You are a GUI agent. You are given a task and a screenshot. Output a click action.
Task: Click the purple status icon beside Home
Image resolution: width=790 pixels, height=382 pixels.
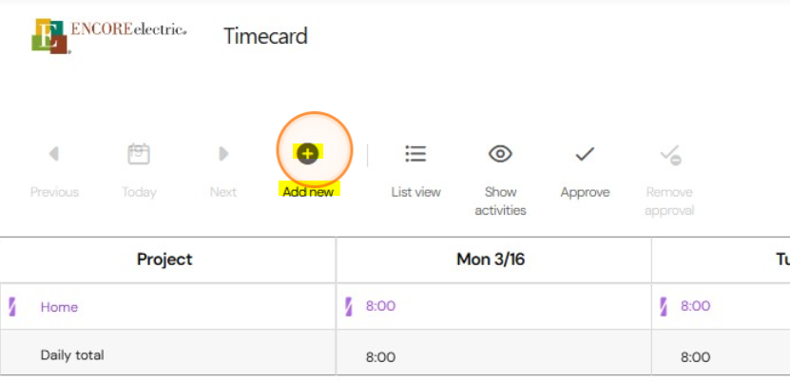click(x=12, y=307)
